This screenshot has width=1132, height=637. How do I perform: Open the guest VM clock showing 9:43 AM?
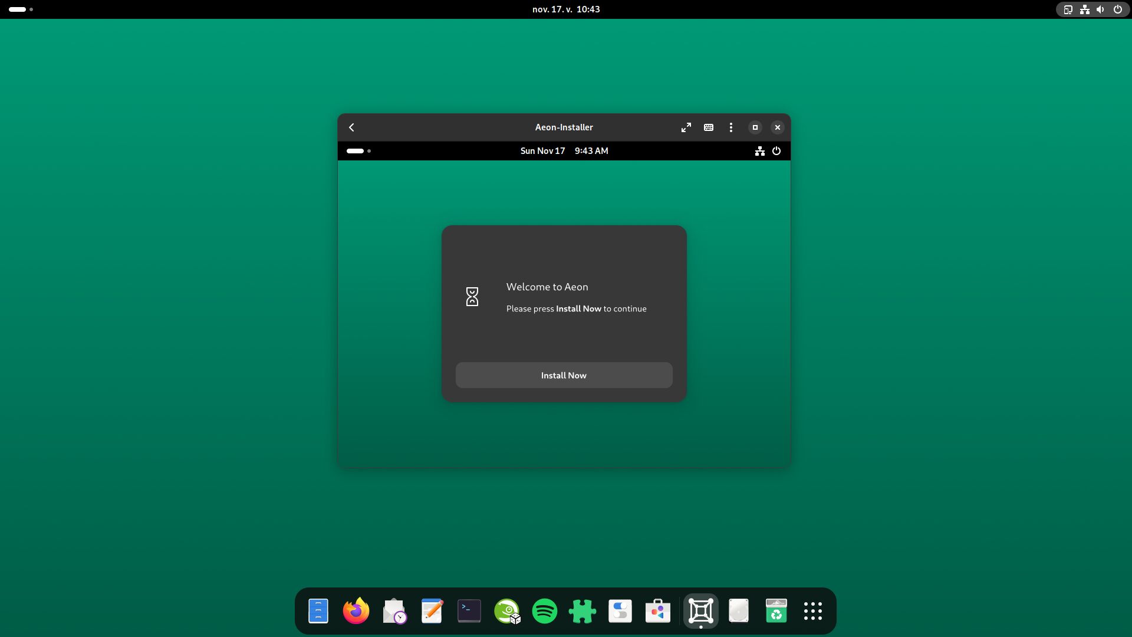point(564,151)
